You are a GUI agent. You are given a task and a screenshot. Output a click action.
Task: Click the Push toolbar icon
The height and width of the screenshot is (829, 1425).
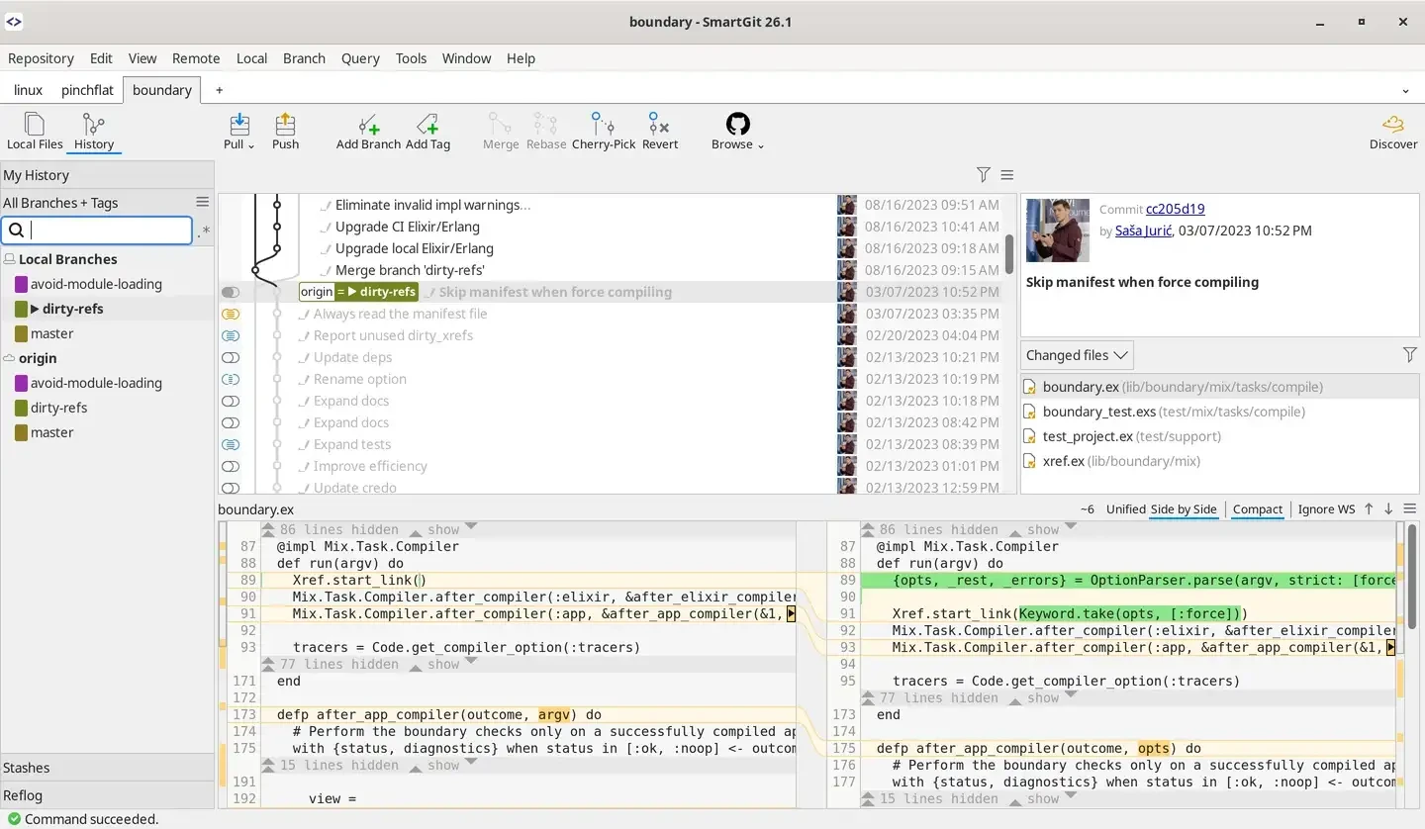[x=285, y=131]
